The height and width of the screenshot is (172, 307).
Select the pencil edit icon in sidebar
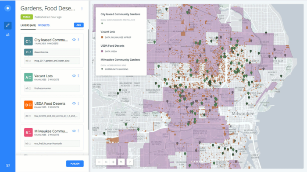point(7,25)
